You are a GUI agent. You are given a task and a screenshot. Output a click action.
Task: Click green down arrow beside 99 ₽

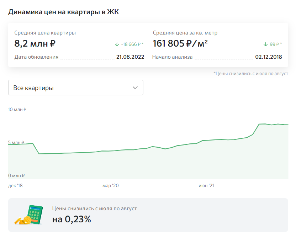(265, 44)
